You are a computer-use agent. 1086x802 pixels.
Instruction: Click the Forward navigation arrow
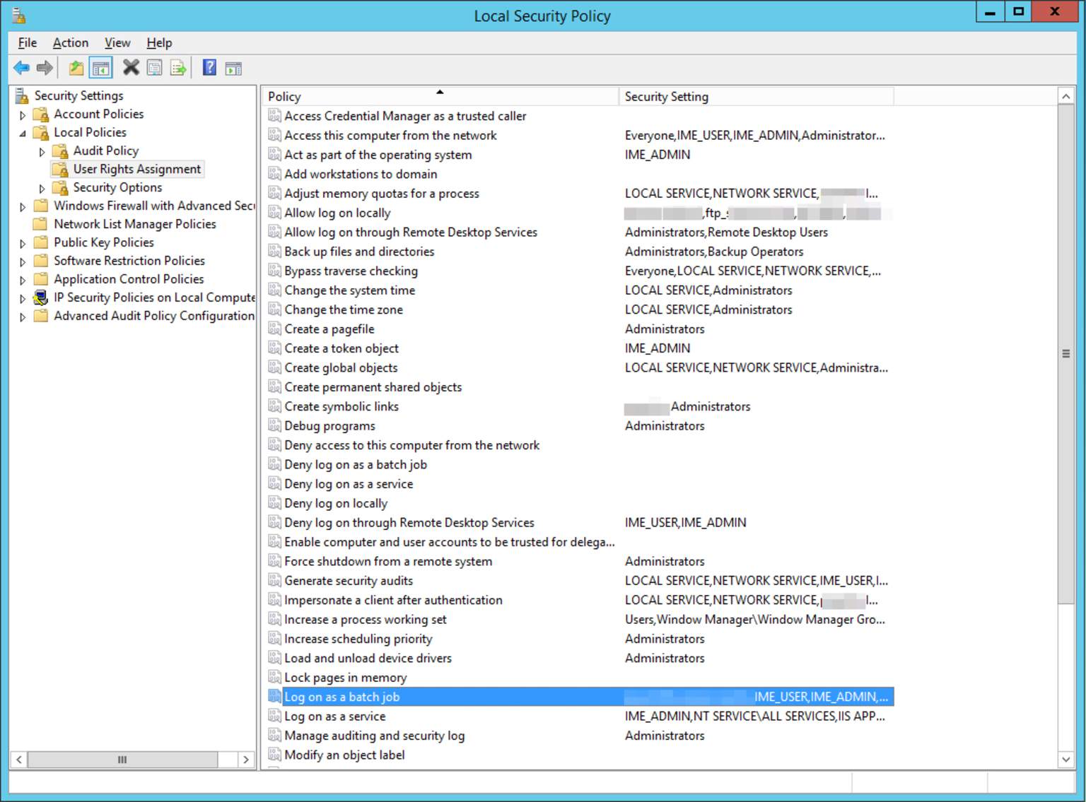[x=44, y=67]
